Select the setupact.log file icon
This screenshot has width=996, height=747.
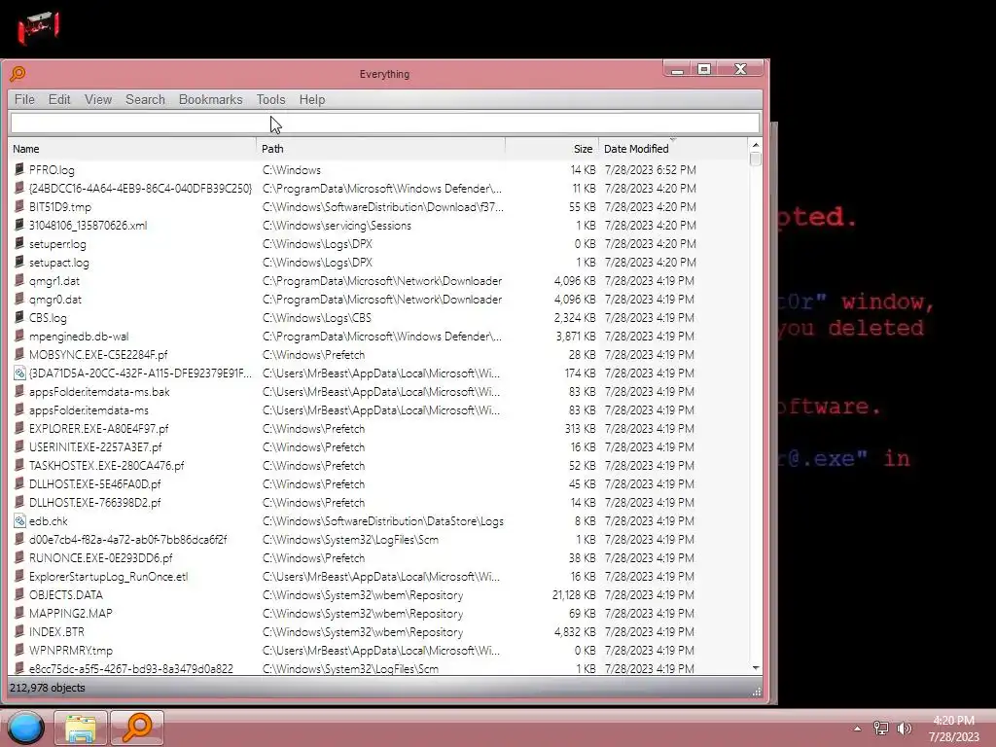tap(19, 262)
